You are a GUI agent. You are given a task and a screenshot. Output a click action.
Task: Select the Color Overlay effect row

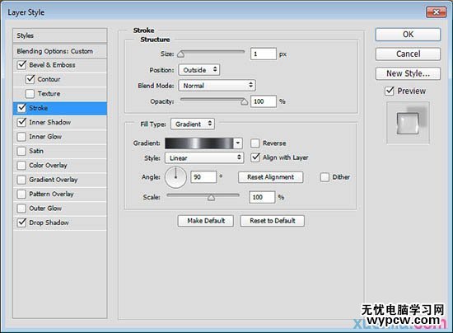pos(60,166)
